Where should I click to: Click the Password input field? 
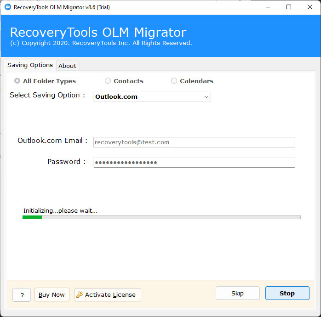pyautogui.click(x=194, y=162)
